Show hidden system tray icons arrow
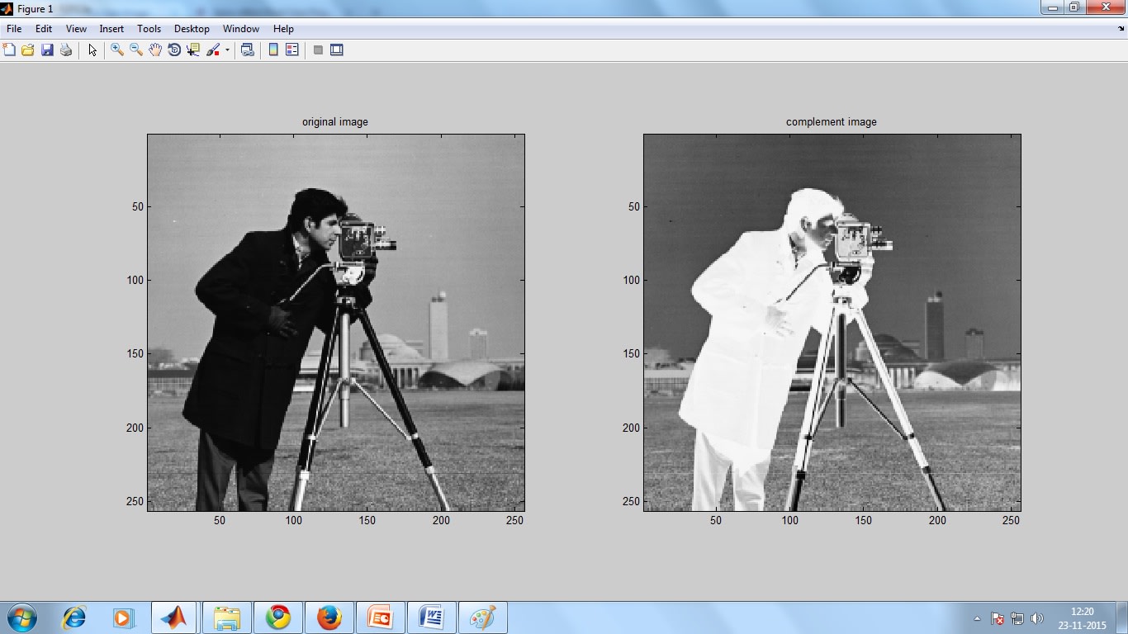1128x634 pixels. point(978,618)
